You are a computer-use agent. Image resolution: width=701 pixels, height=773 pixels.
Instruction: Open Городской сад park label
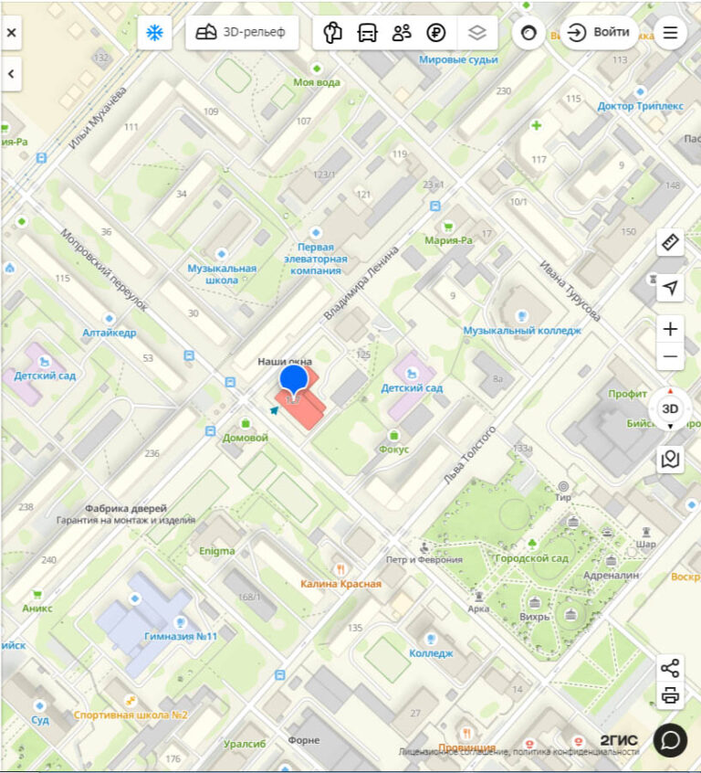tap(532, 558)
